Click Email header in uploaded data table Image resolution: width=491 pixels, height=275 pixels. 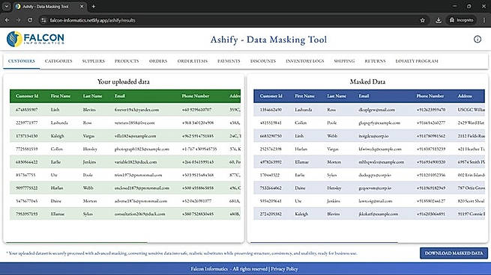120,96
